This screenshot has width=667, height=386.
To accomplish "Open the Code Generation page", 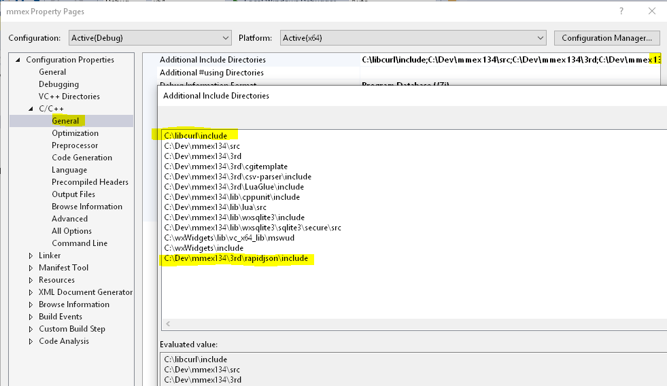I will pos(82,158).
